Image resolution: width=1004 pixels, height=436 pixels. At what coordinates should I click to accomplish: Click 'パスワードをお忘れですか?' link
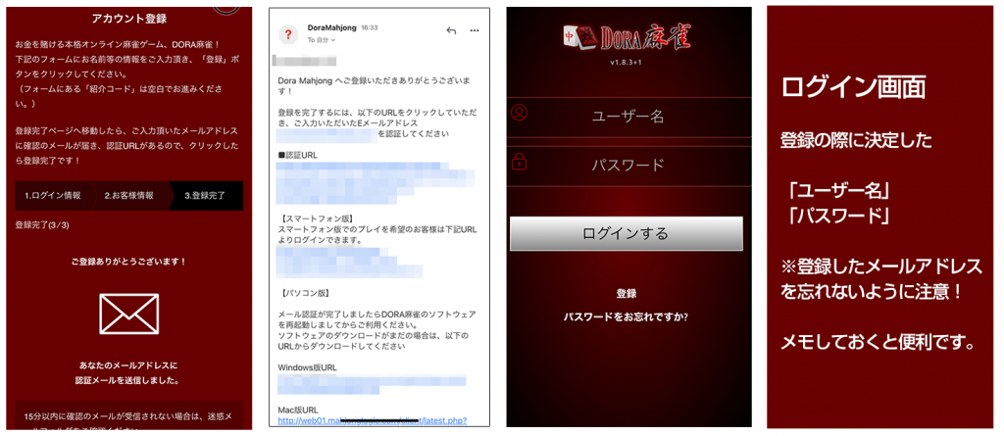[627, 316]
